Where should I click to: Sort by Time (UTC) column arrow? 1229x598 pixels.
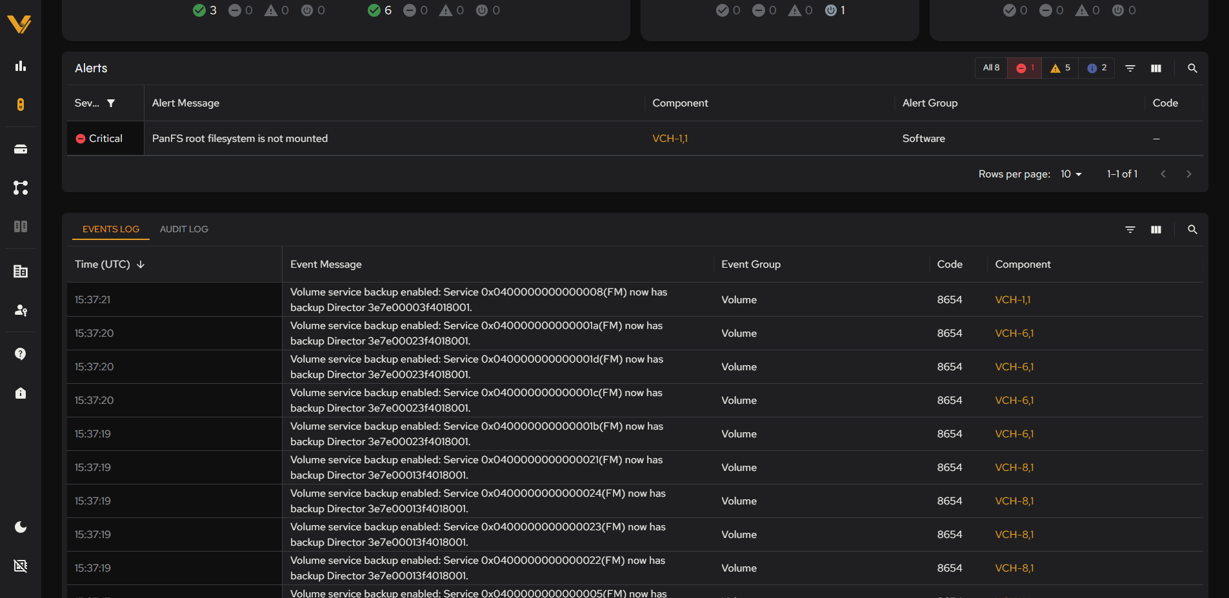pyautogui.click(x=141, y=264)
